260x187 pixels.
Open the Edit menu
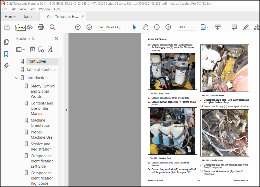(x=13, y=9)
